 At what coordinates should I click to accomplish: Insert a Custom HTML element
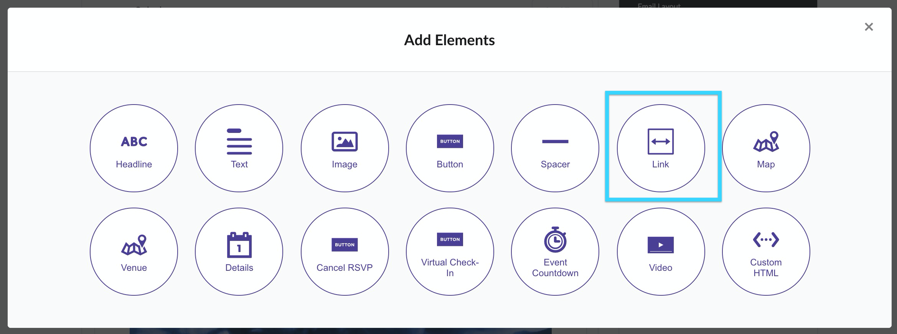click(x=766, y=251)
